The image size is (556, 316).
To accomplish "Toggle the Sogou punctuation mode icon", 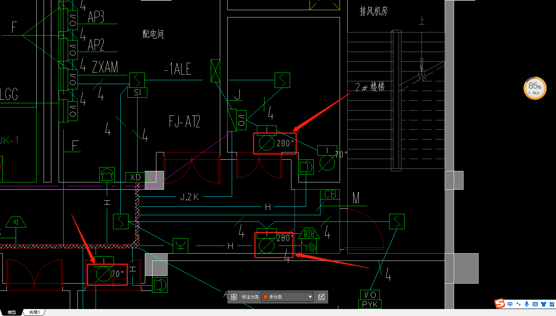I will [x=518, y=304].
